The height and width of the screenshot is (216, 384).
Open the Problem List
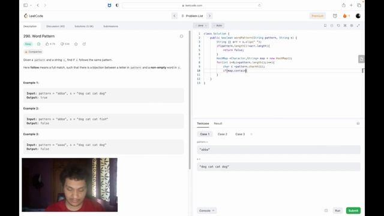(192, 16)
